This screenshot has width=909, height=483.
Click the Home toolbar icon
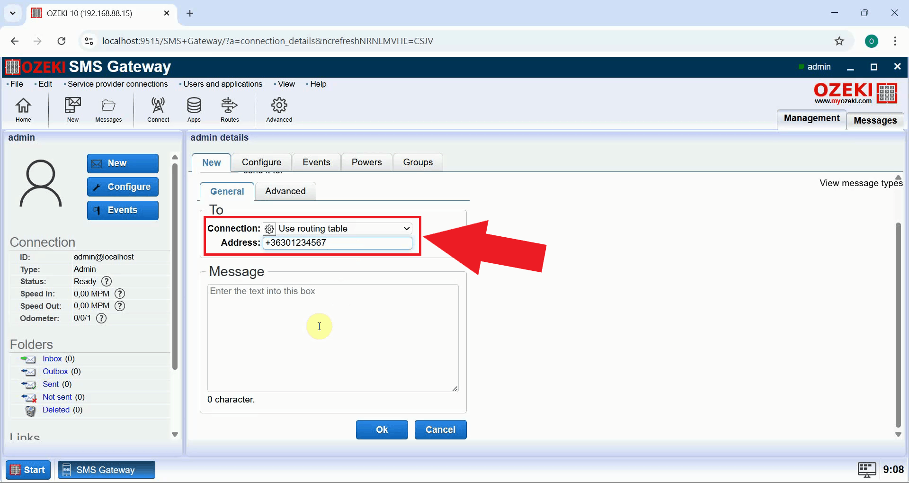[x=23, y=109]
